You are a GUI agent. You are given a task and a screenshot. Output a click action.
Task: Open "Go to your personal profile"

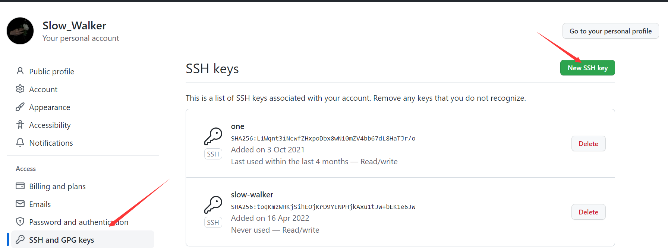[x=610, y=31]
